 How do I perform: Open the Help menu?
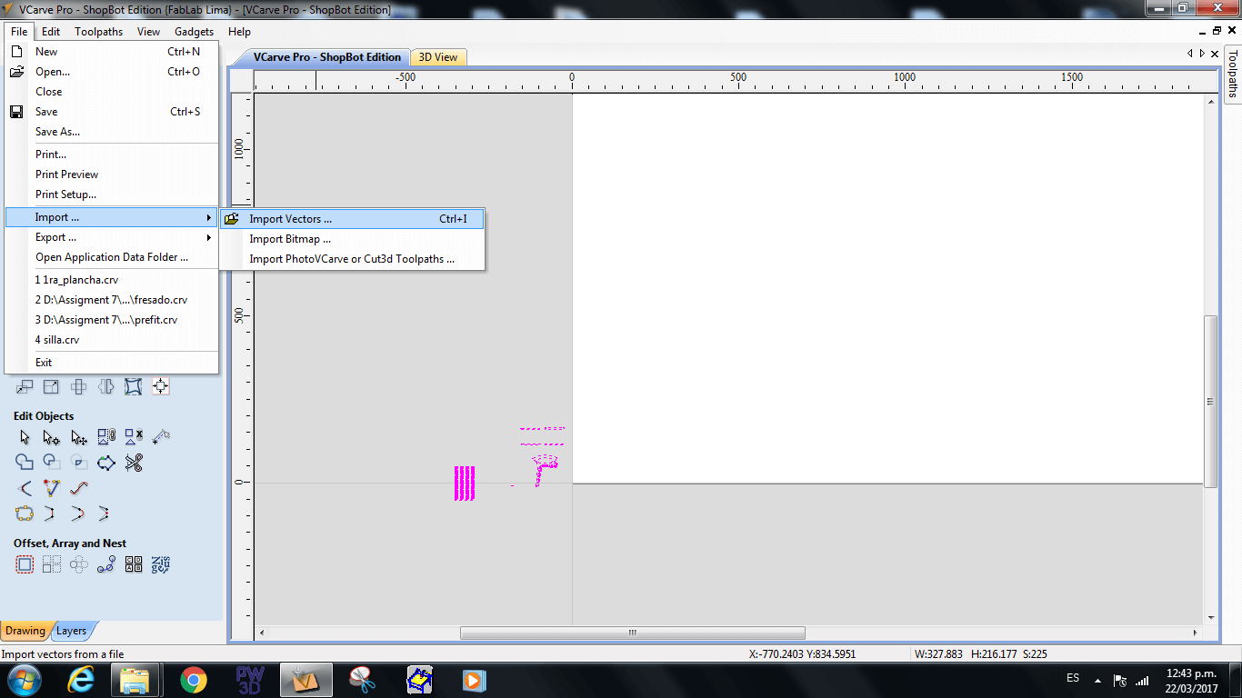(239, 32)
